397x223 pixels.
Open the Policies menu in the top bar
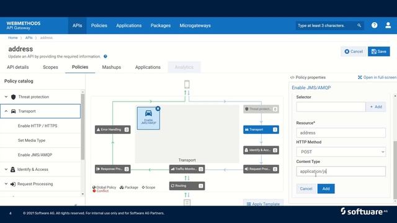[99, 25]
